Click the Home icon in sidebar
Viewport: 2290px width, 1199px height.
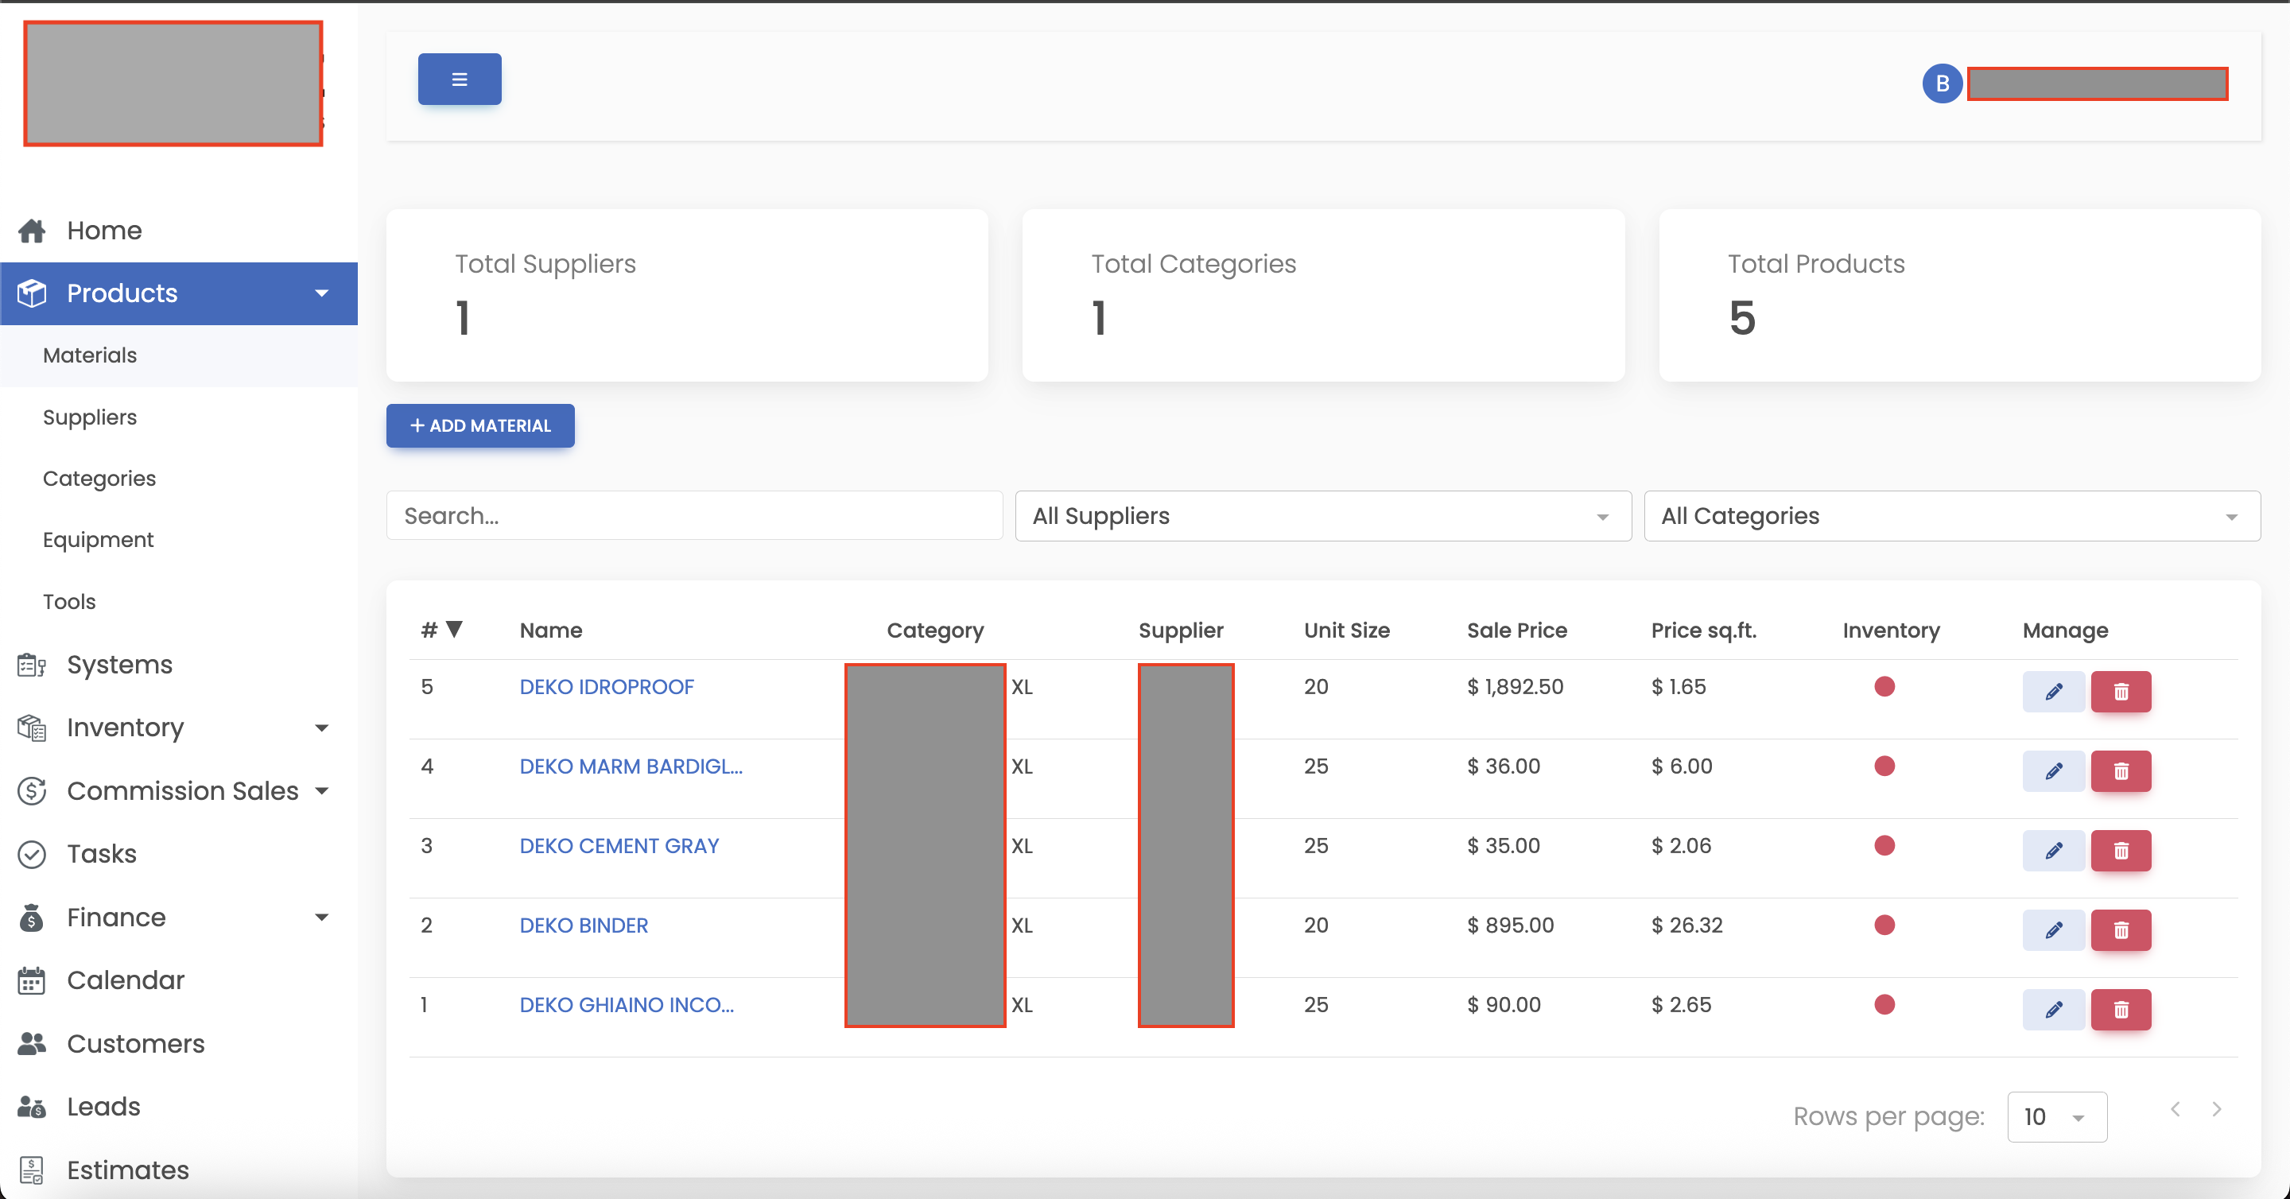coord(32,231)
